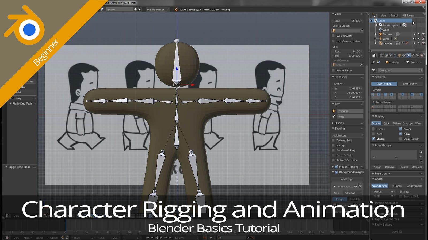The image size is (428, 240).
Task: Switch skeleton to Rest Position
Action: 410,84
